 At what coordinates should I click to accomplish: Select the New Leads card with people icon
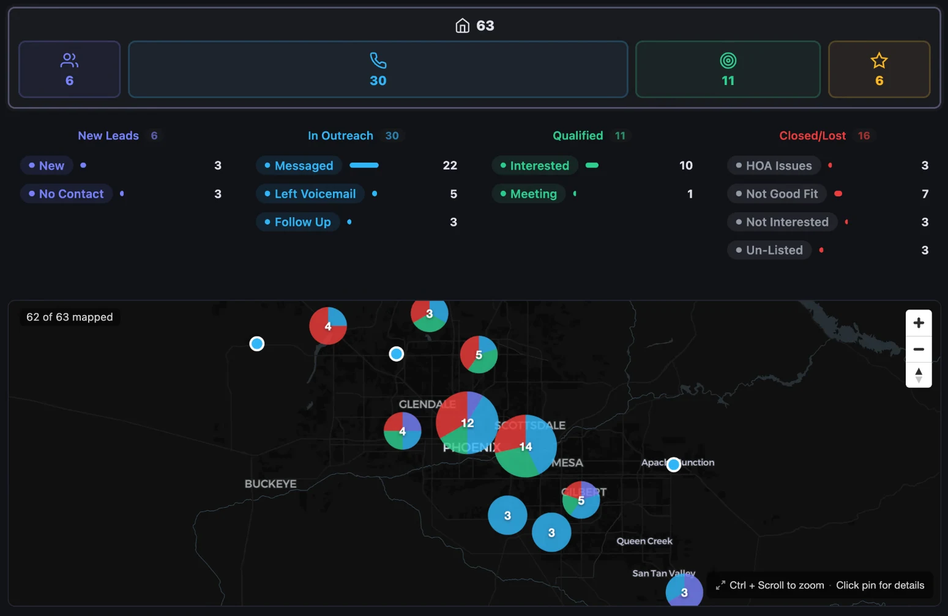click(x=69, y=69)
